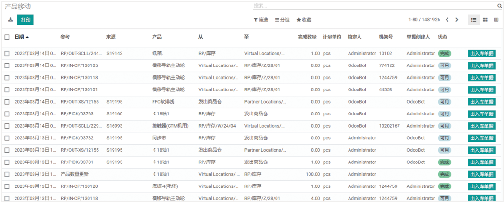Open the 筛选 filter dropdown
Viewport: 504px width, 202px height.
[261, 20]
